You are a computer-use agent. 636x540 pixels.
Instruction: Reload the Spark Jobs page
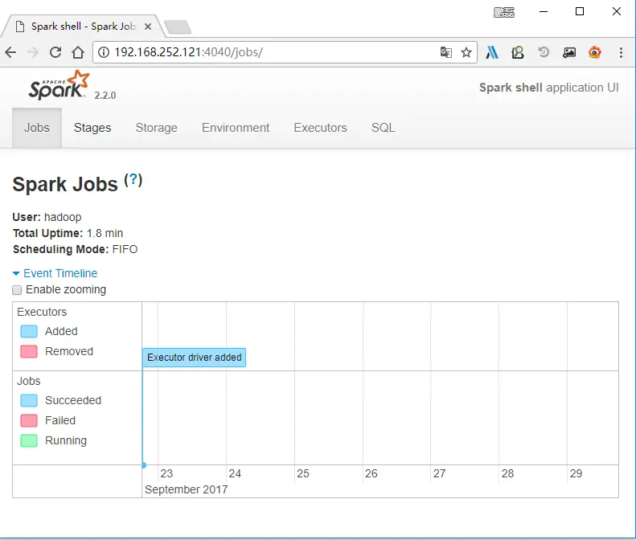55,52
